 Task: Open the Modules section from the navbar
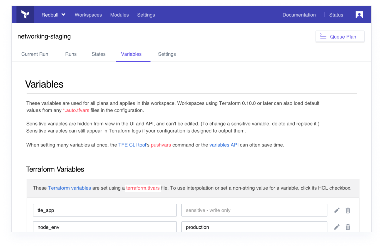119,15
